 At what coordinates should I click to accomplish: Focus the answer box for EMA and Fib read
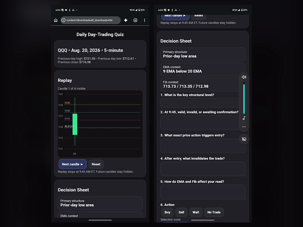click(x=203, y=192)
